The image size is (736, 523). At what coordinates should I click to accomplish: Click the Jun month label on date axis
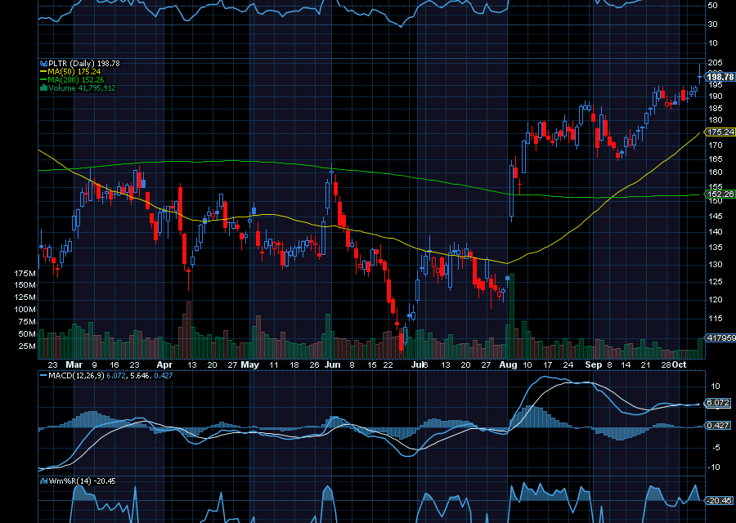pyautogui.click(x=332, y=365)
